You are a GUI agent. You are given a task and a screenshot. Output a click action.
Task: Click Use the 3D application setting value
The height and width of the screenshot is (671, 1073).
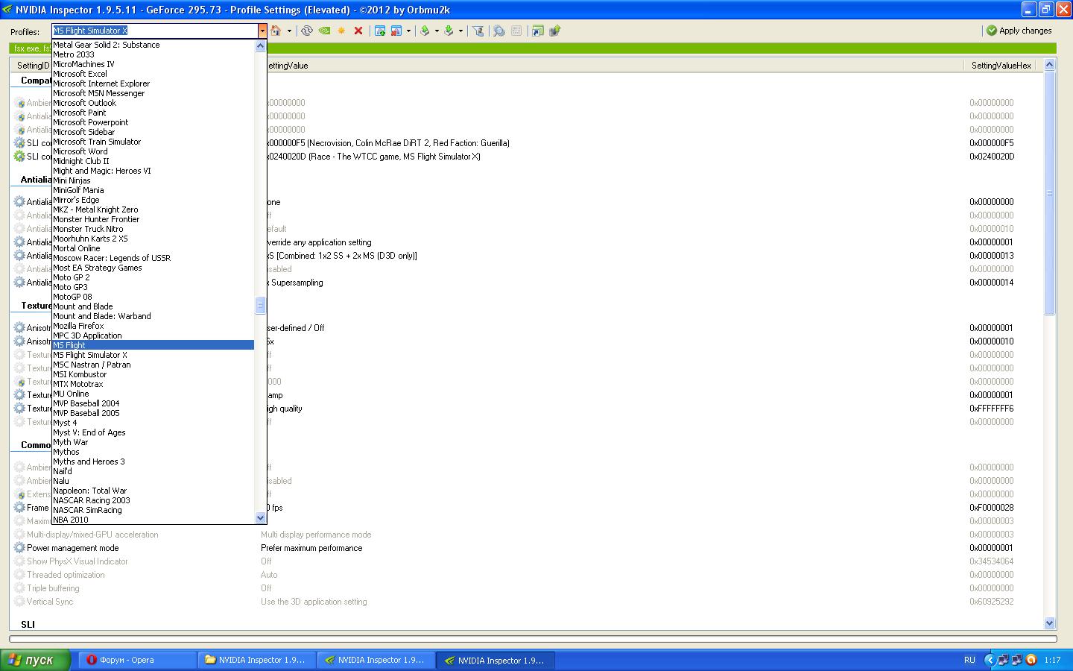tap(314, 602)
